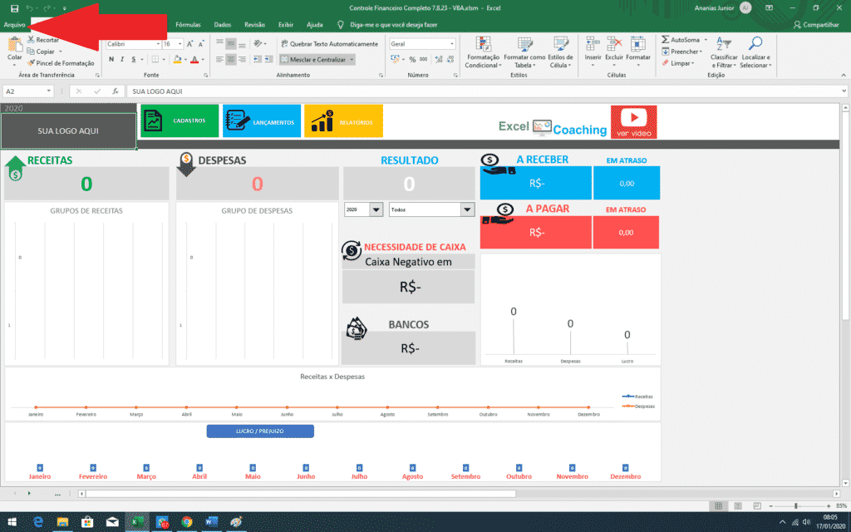
Task: Open the Todos month dropdown
Action: click(467, 209)
